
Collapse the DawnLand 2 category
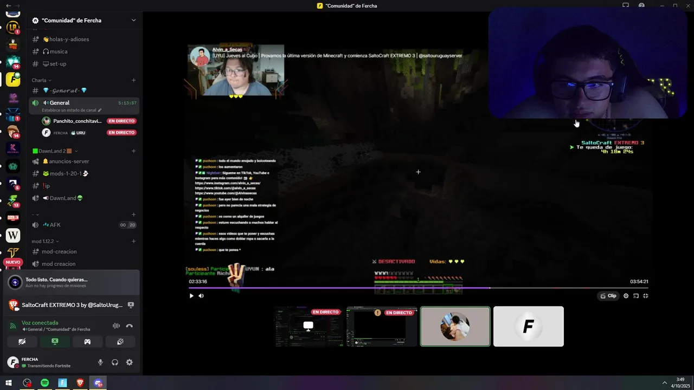click(x=55, y=151)
